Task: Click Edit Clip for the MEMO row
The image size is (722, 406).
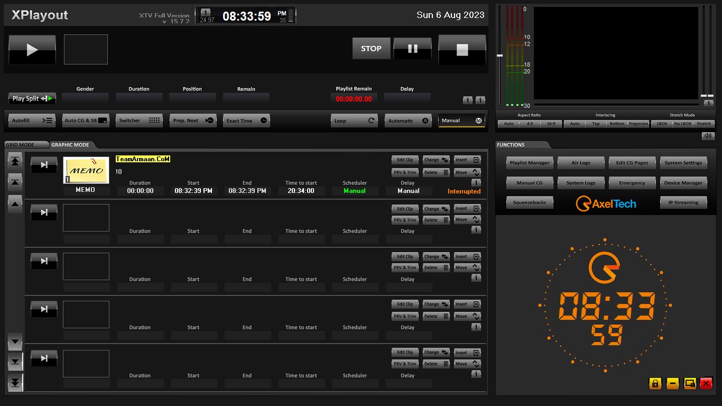Action: click(x=405, y=160)
